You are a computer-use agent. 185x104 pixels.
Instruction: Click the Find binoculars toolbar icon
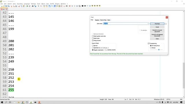point(33,6)
